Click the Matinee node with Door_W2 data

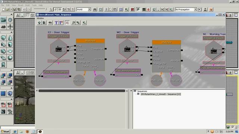(x=167, y=56)
